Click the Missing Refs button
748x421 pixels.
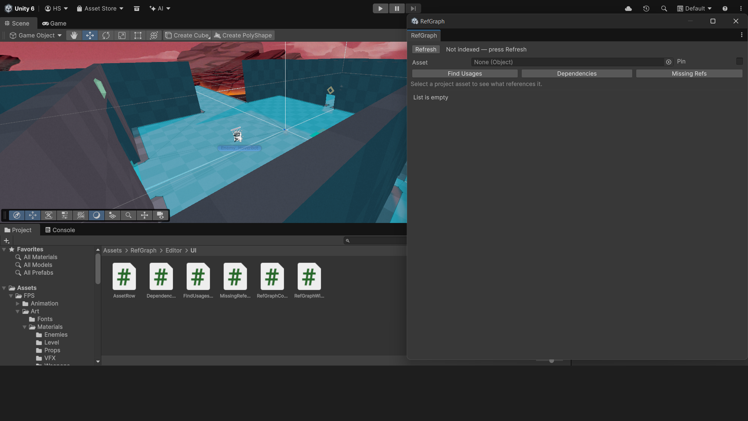coord(689,74)
